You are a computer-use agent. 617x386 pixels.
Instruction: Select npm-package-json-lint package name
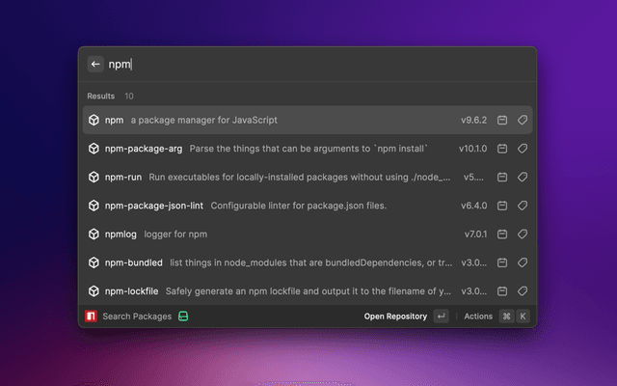[x=154, y=206]
